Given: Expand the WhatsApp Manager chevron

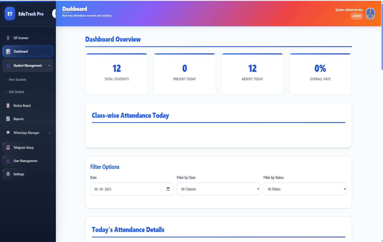Looking at the screenshot, I should click(x=49, y=132).
